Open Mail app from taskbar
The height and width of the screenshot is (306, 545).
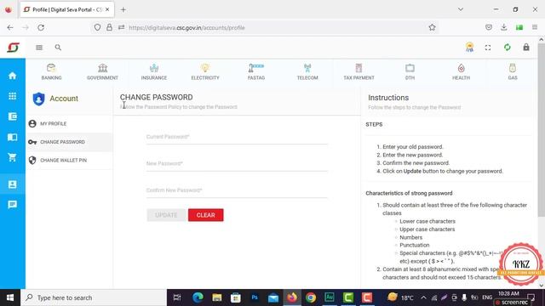[273, 297]
